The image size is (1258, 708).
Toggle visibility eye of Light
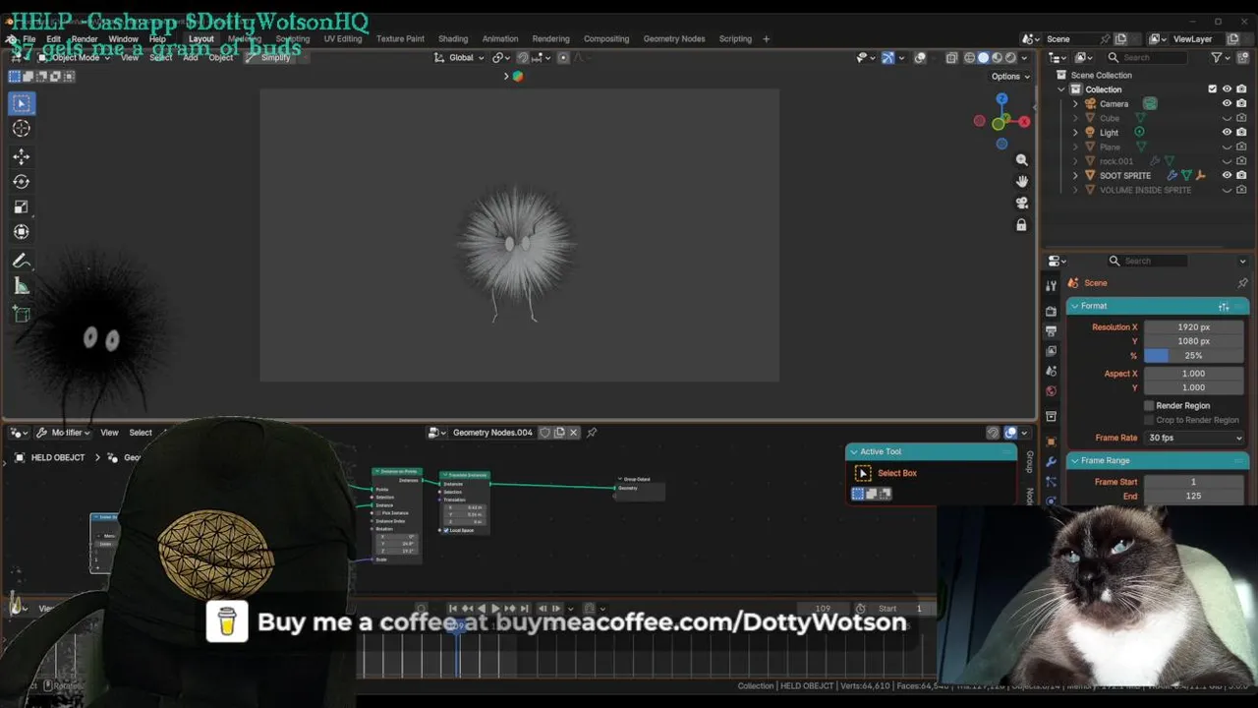[1227, 132]
